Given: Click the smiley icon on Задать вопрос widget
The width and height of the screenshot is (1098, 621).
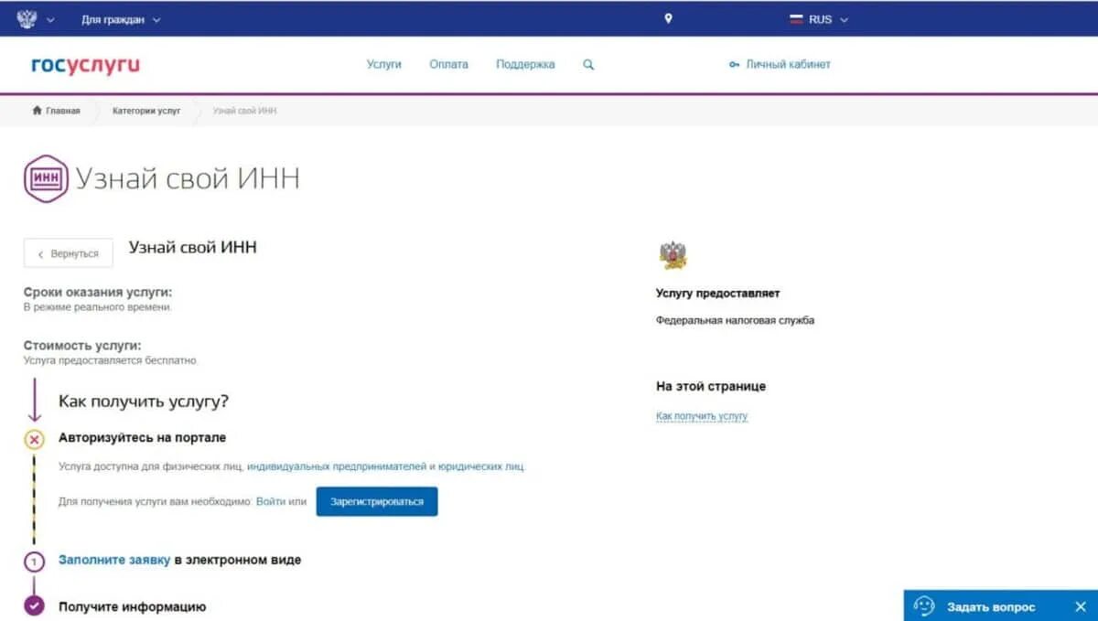Looking at the screenshot, I should point(927,605).
